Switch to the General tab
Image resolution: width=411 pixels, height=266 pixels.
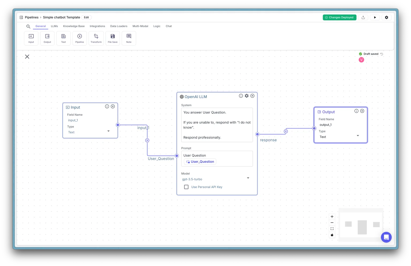pos(41,26)
